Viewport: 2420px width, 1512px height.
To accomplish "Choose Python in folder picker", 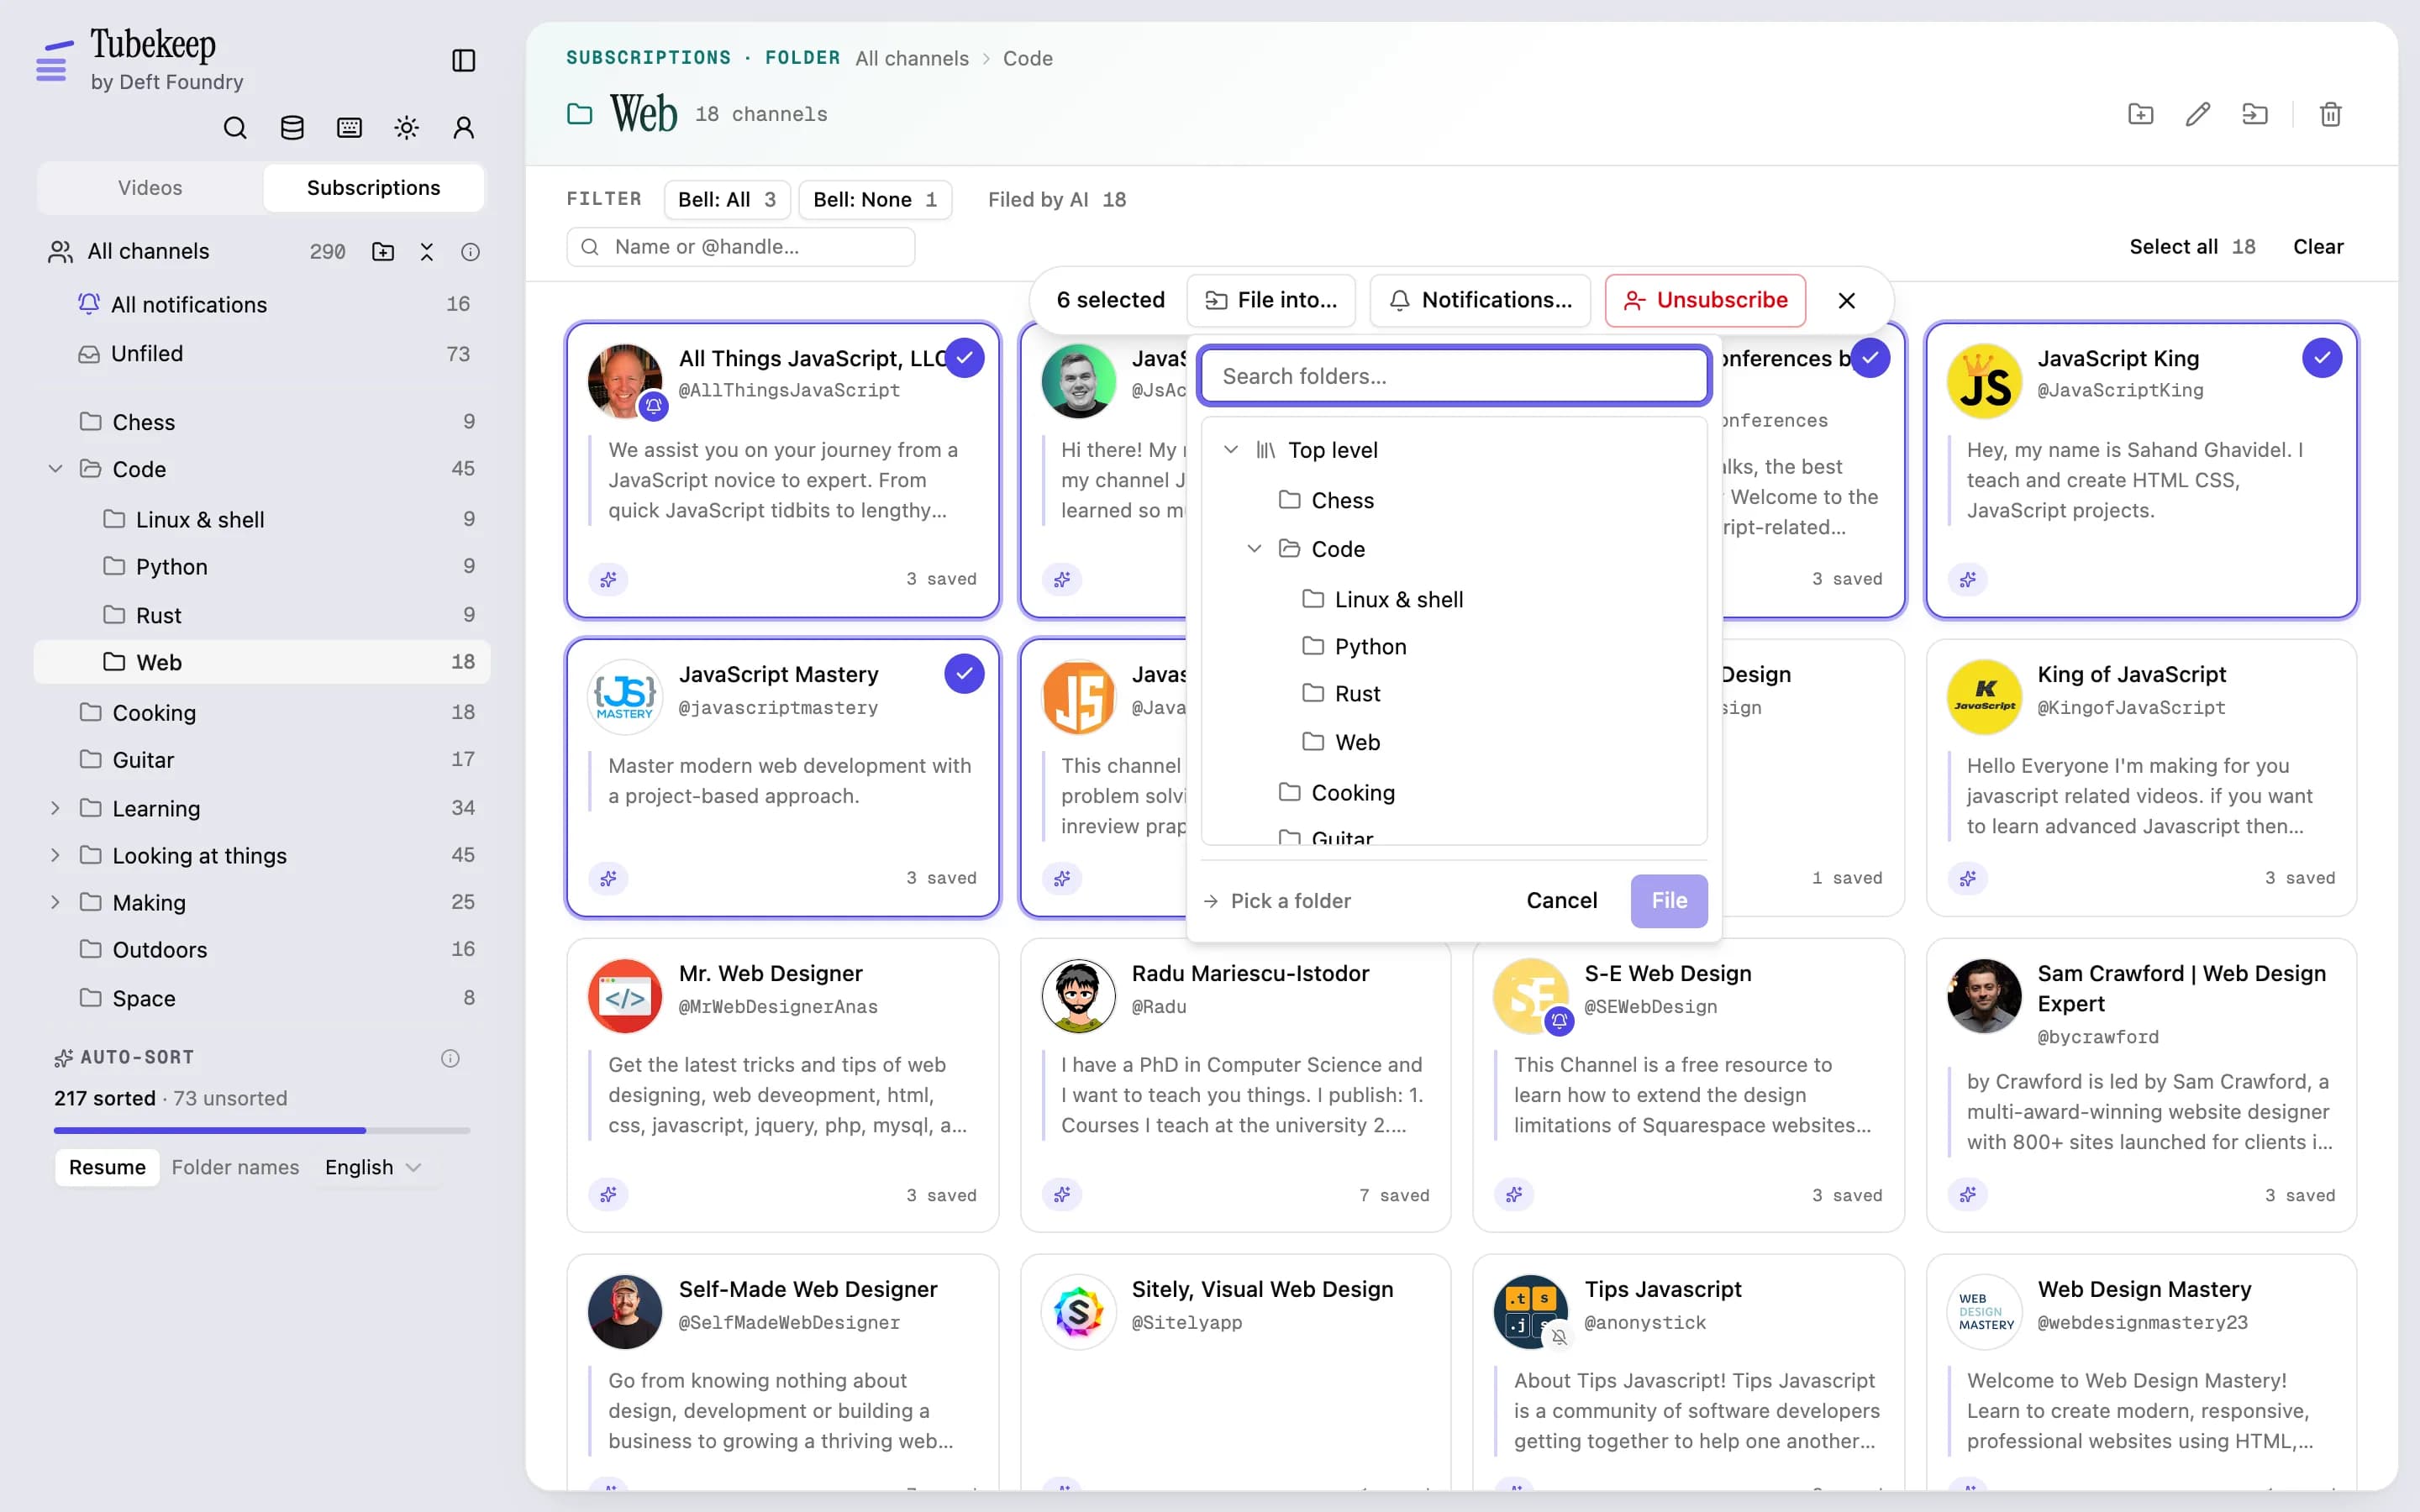I will tap(1453, 647).
